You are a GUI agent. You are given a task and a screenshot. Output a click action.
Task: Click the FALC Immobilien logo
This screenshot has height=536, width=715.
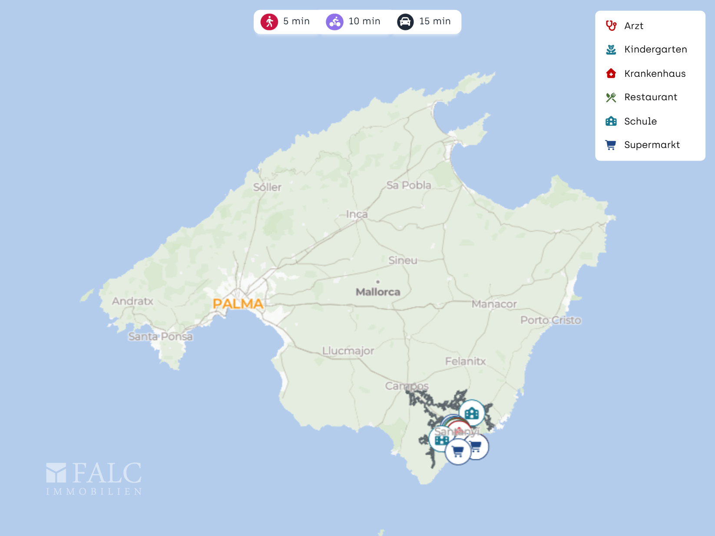pos(94,478)
